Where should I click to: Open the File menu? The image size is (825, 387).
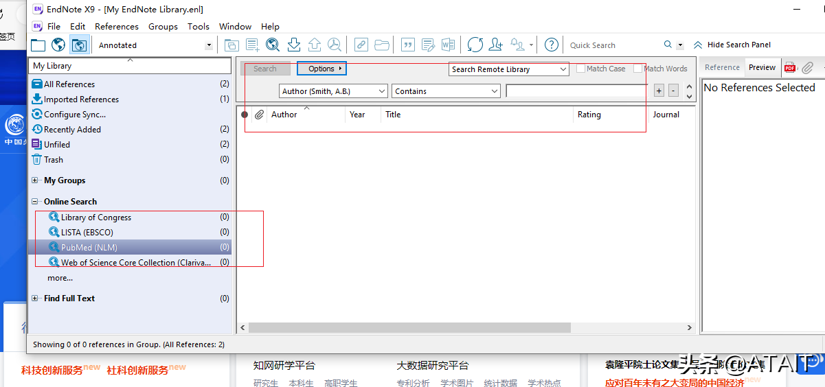click(x=54, y=26)
